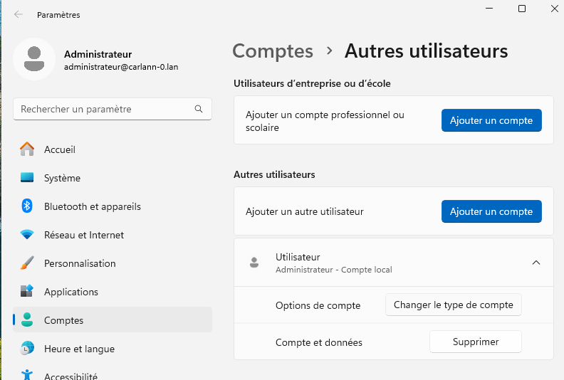
Task: Click the search magnifier icon
Action: [199, 109]
